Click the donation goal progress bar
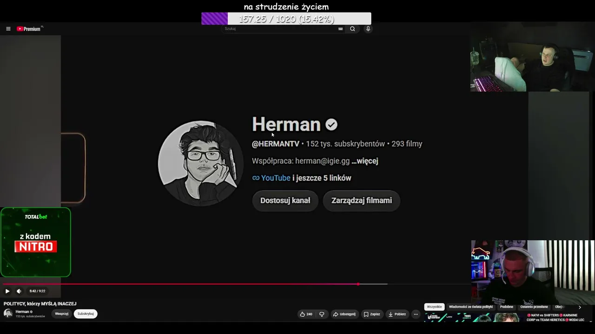The height and width of the screenshot is (334, 595). click(286, 19)
